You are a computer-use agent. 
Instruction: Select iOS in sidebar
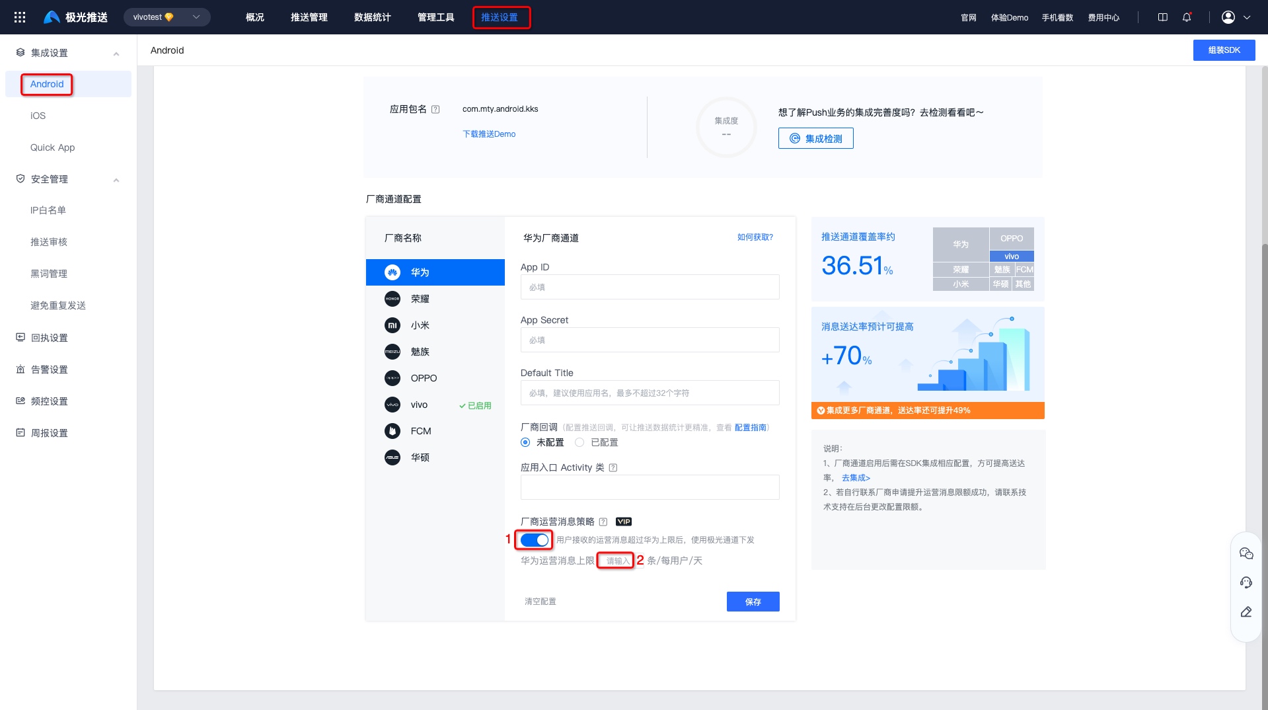[38, 116]
